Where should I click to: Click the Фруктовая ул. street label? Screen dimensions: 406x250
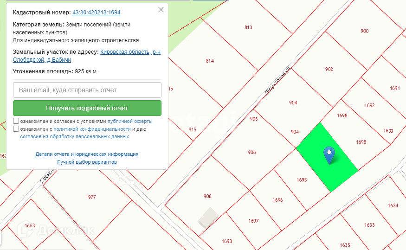tap(278, 81)
